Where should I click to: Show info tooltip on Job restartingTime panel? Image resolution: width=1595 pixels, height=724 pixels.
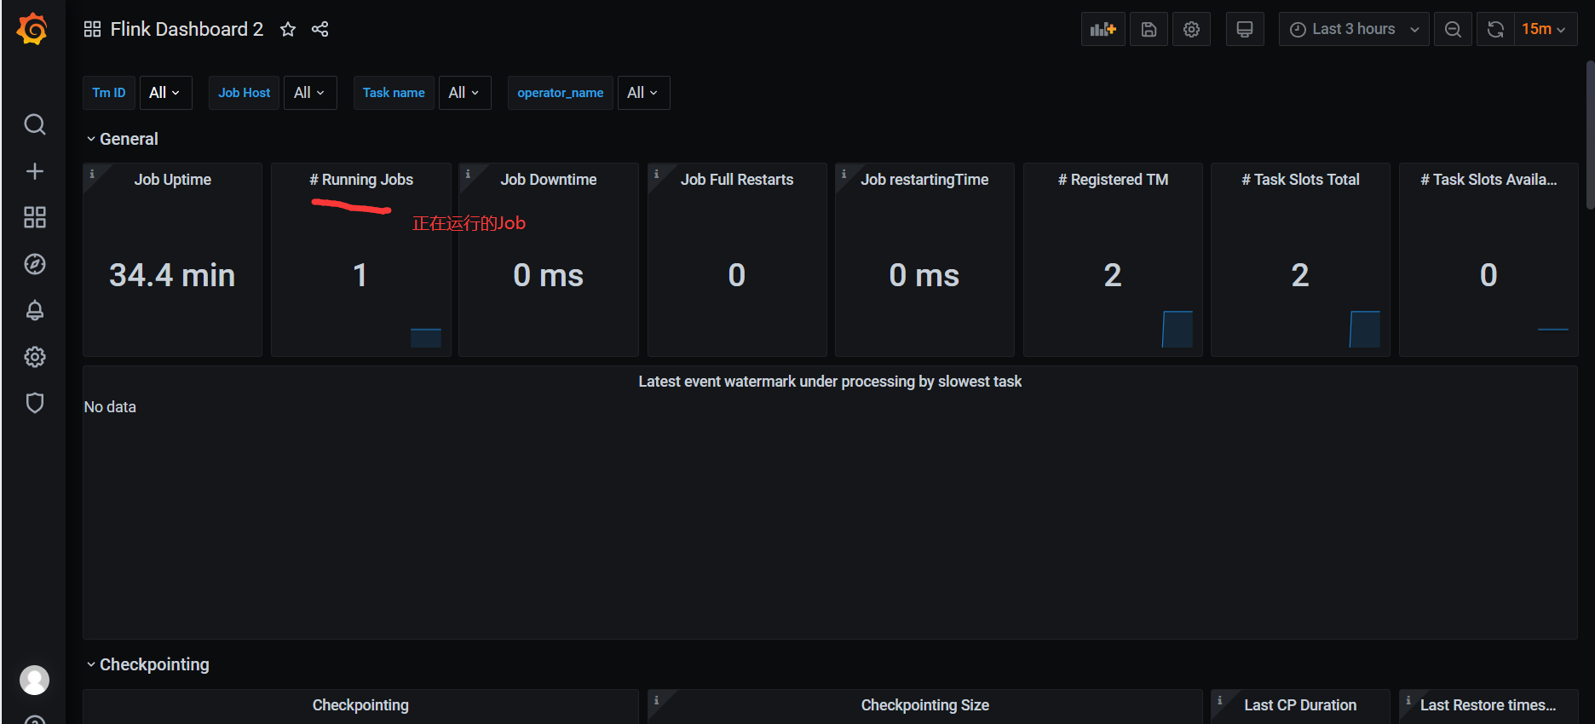click(844, 174)
